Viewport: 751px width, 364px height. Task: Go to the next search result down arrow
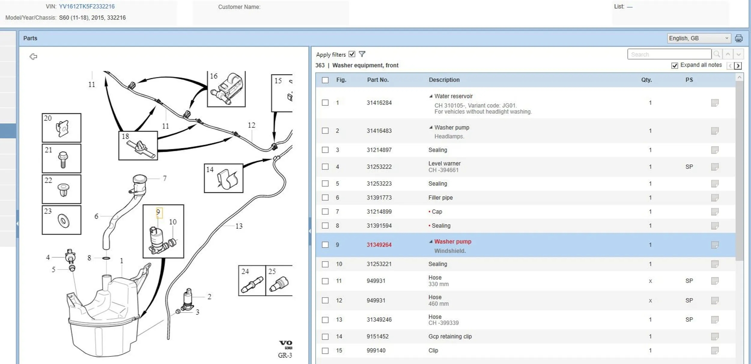[x=739, y=54]
